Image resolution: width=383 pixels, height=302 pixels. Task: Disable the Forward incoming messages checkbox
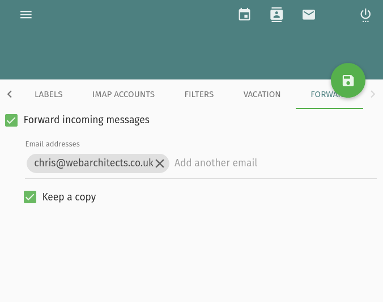[11, 120]
